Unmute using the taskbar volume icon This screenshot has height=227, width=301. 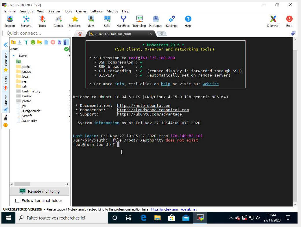coord(258,218)
